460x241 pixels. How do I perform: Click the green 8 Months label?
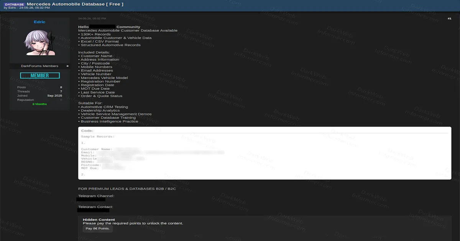[39, 104]
